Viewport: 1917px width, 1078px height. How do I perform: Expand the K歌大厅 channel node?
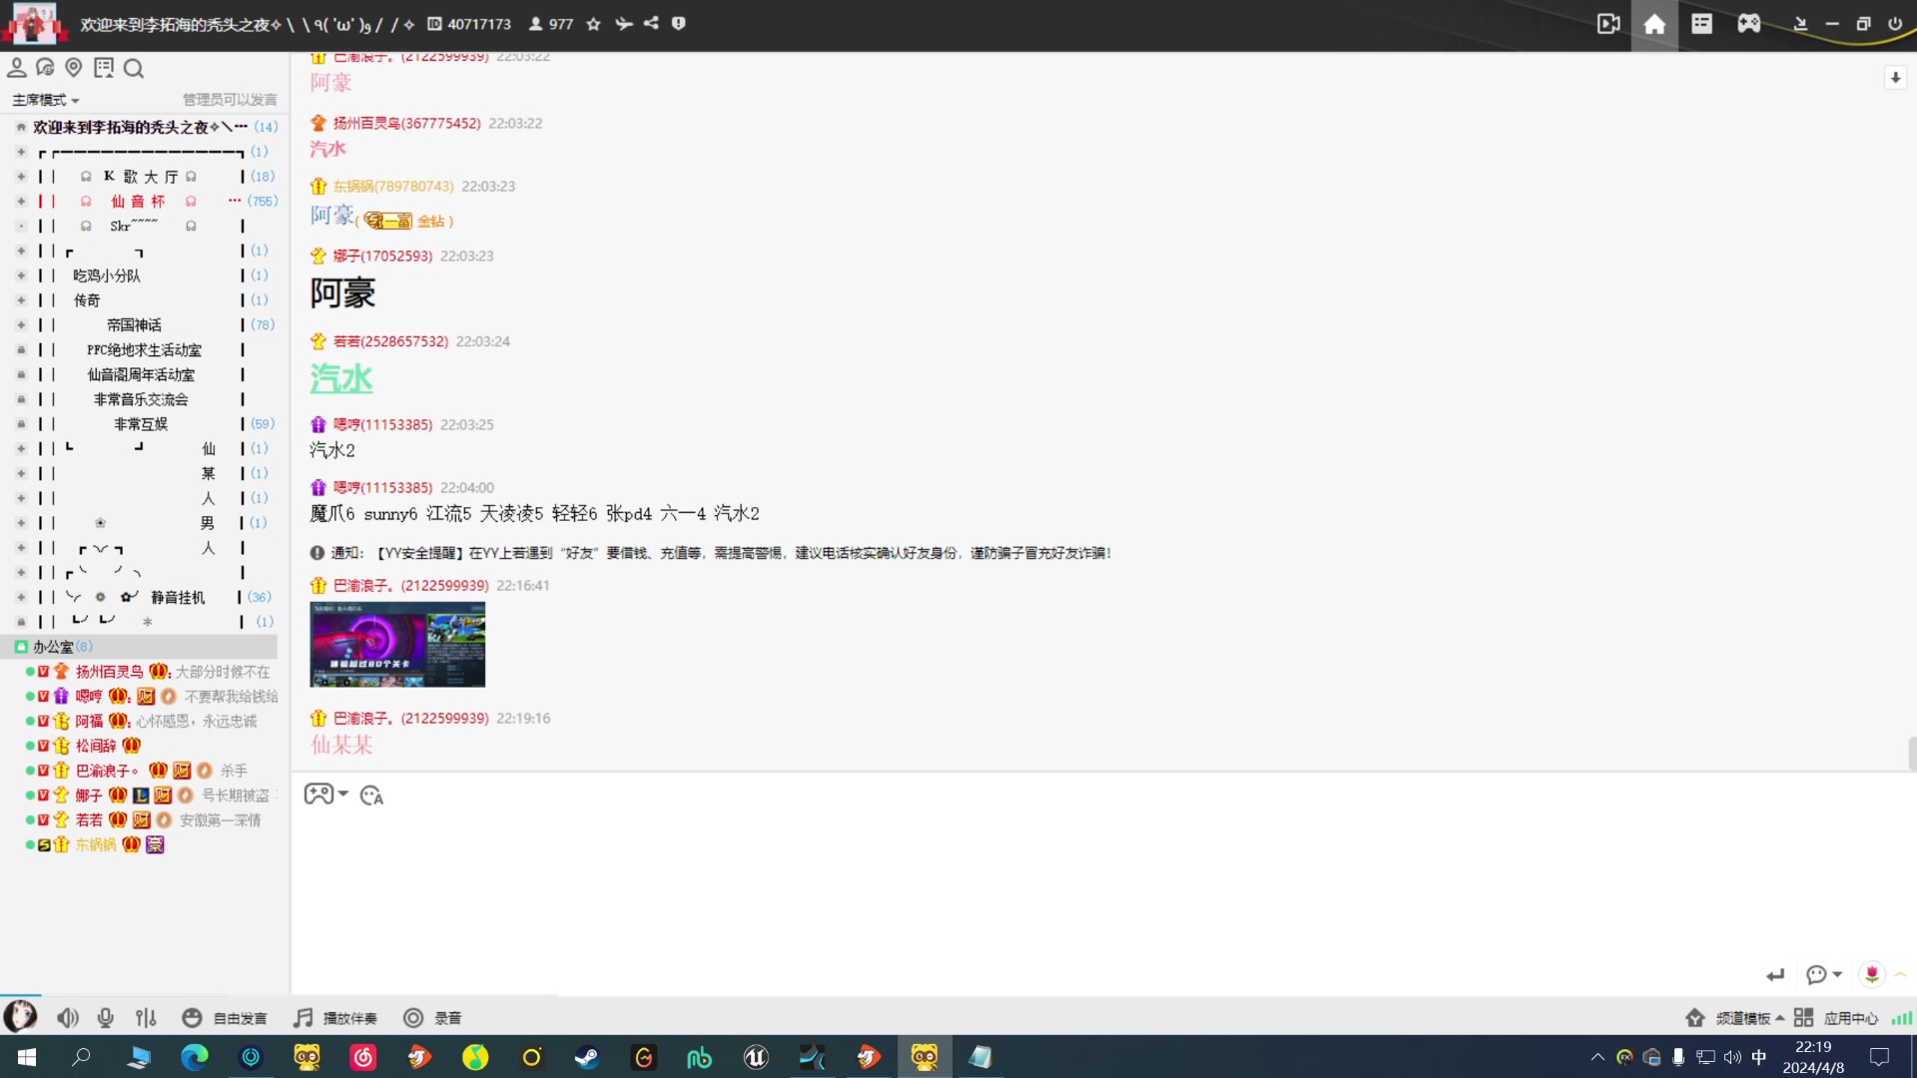[x=21, y=177]
